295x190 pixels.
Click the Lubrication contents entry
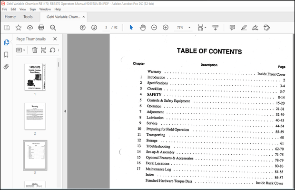[155, 118]
